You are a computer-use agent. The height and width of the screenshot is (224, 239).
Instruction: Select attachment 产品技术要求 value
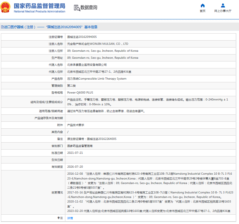click(76, 125)
